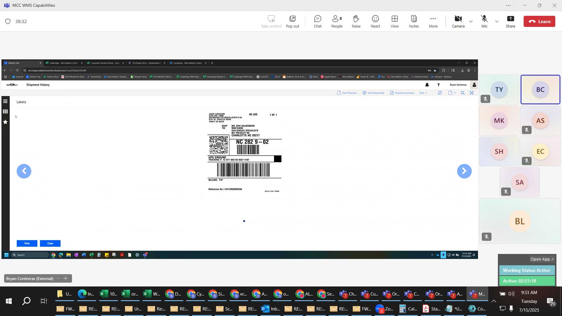Raise your hand in the meeting

(x=356, y=22)
